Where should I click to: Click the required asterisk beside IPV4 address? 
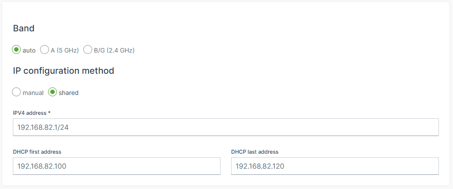coord(49,113)
